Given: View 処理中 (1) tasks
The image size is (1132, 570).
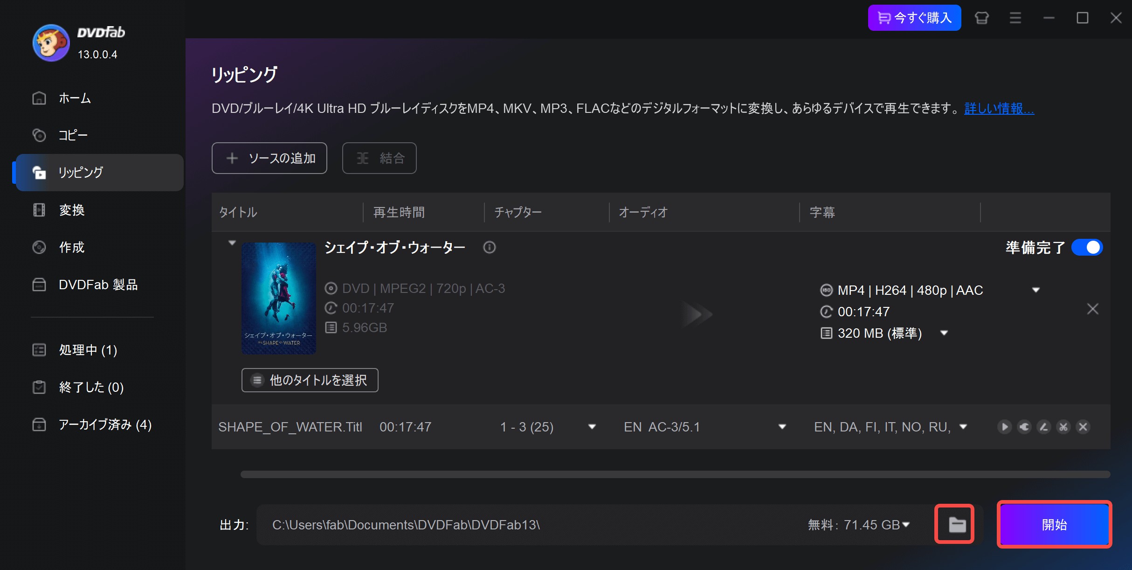Looking at the screenshot, I should click(x=99, y=350).
